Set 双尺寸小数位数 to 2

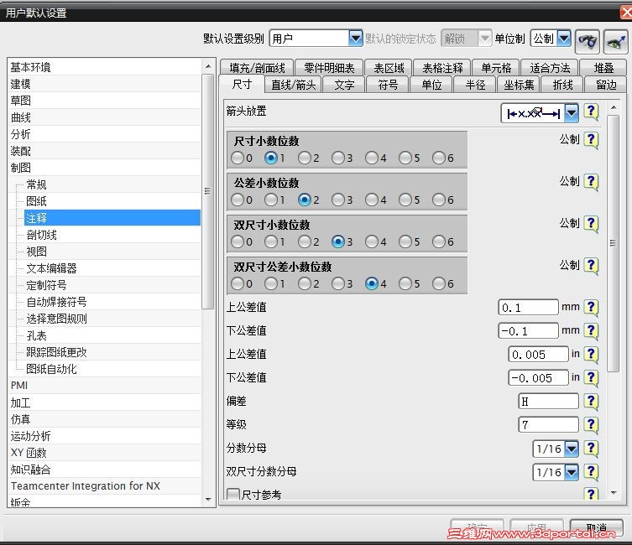(305, 241)
